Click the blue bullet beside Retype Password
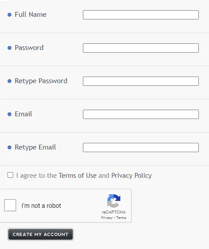 [x=10, y=81]
